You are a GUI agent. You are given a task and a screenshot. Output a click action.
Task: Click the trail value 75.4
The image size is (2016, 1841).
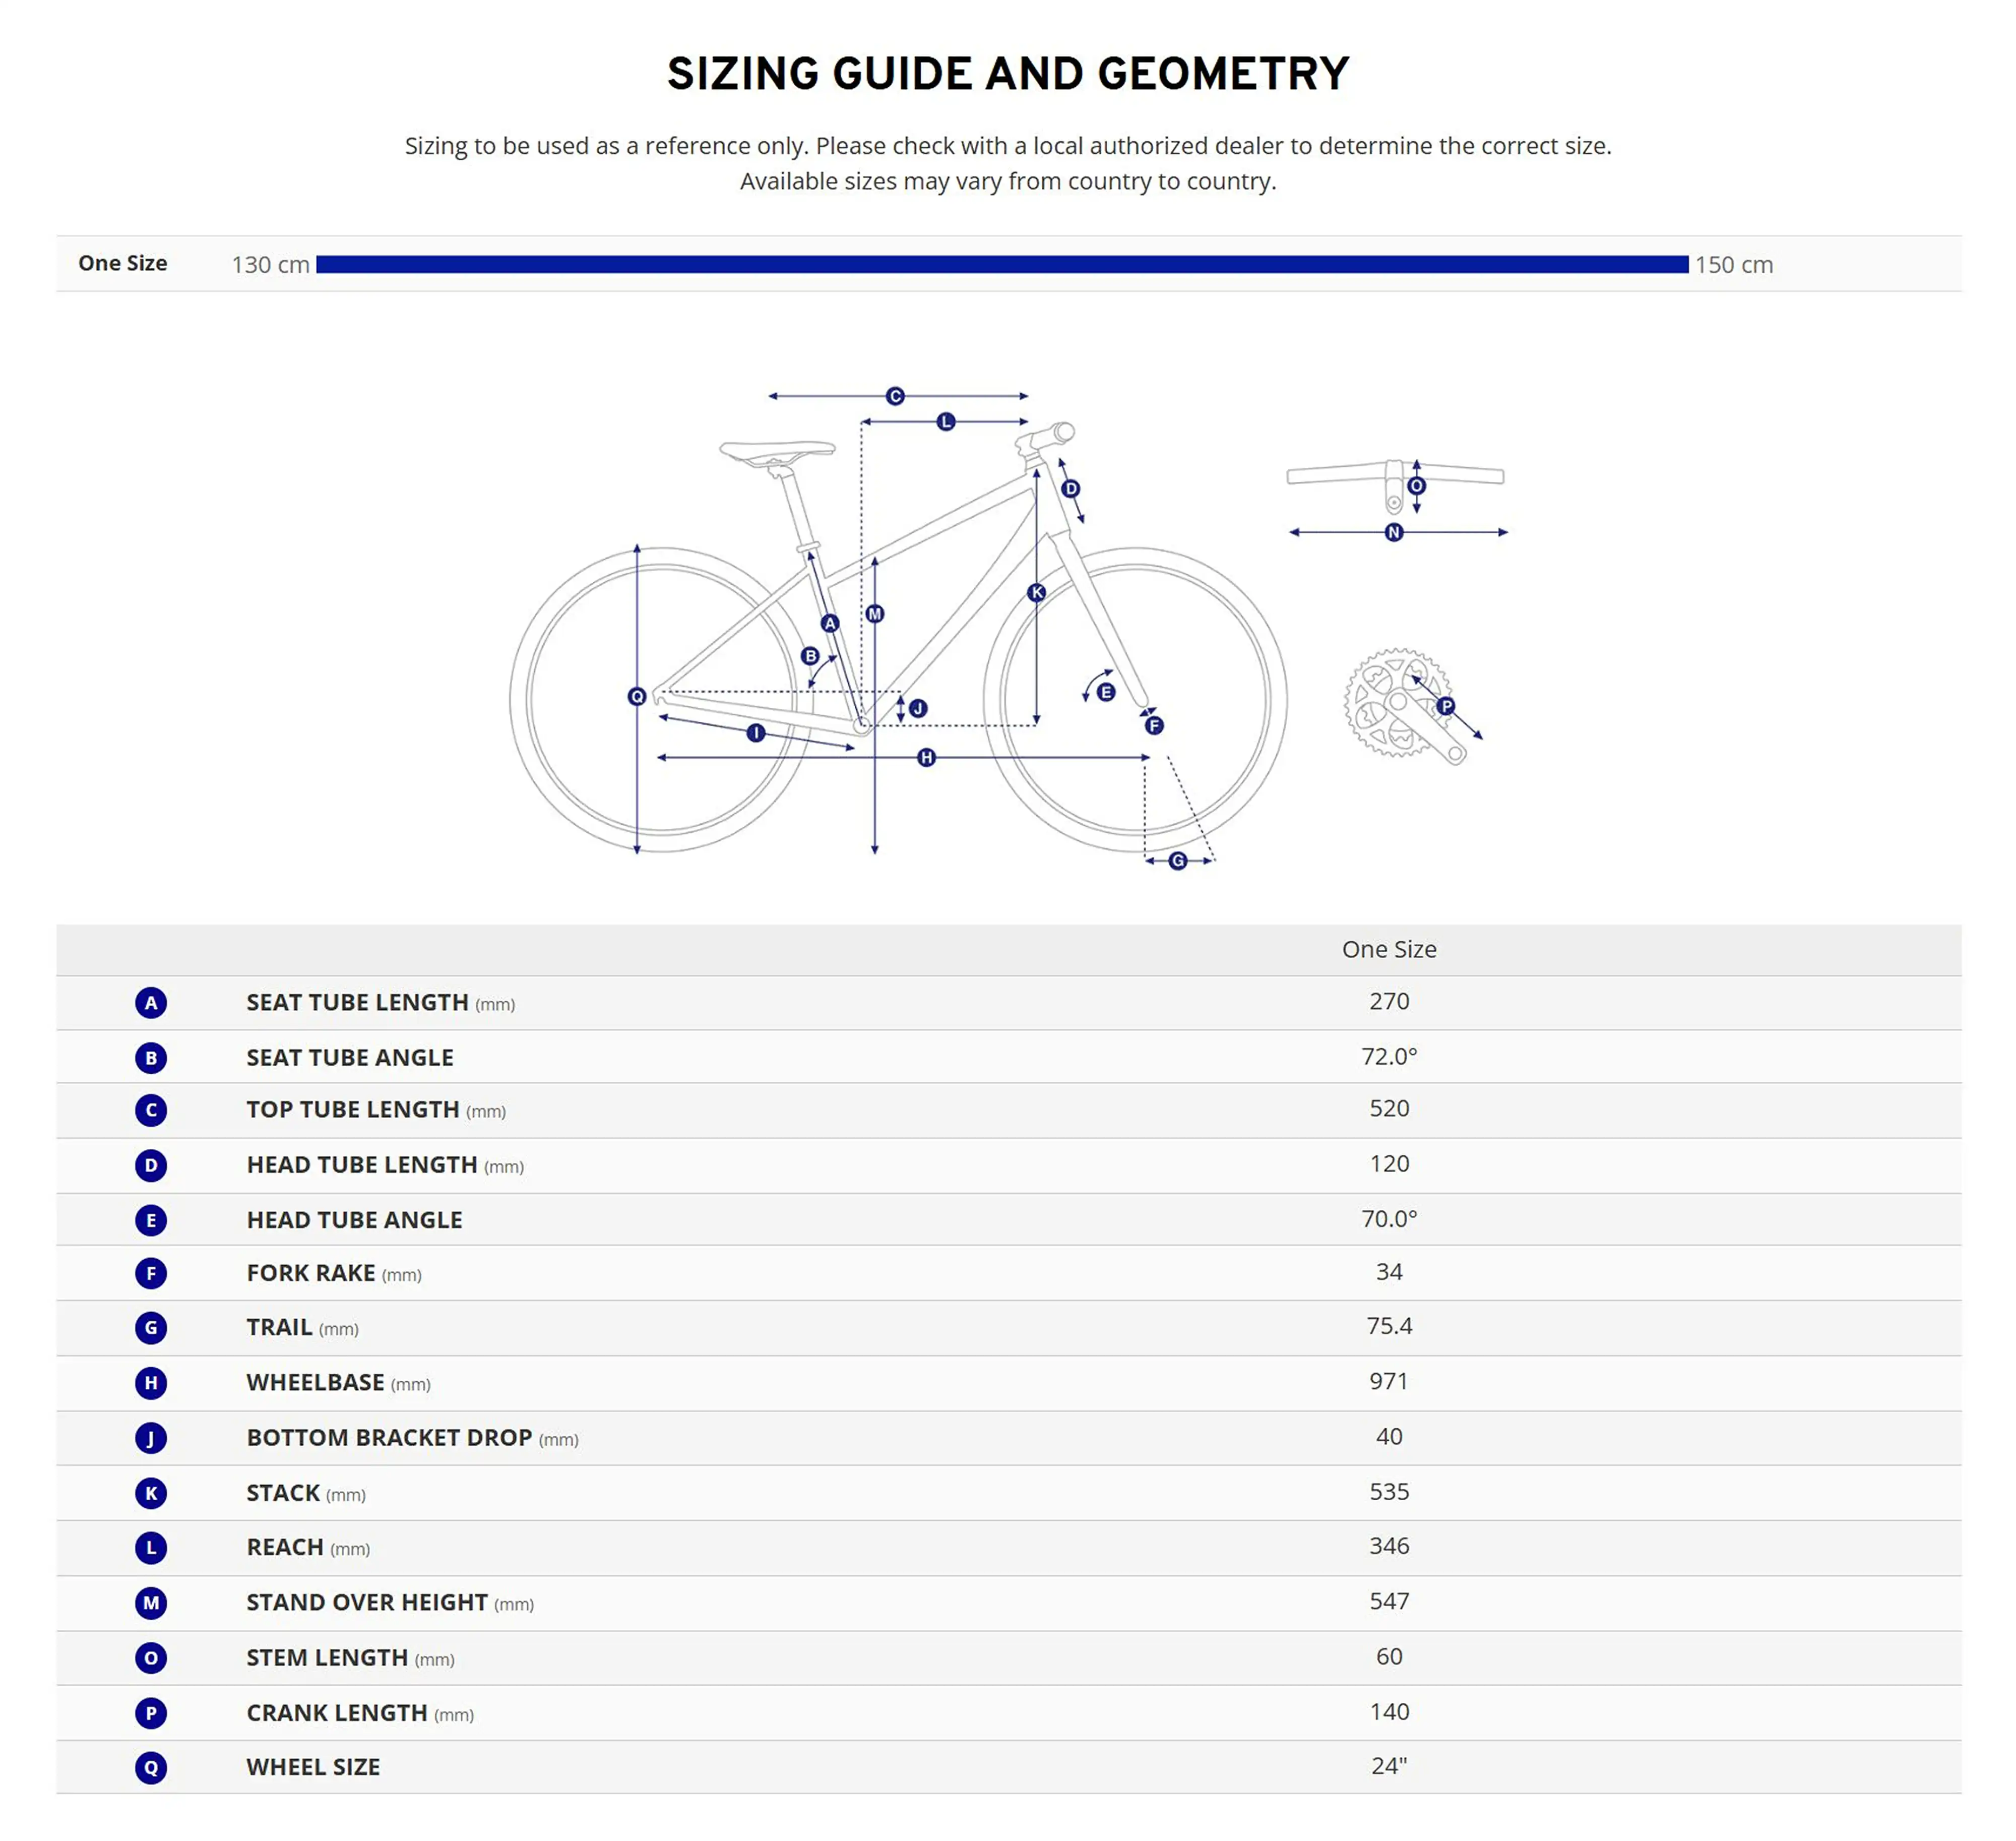coord(1388,1326)
